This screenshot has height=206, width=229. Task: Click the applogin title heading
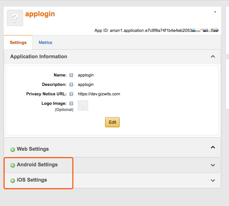point(40,14)
